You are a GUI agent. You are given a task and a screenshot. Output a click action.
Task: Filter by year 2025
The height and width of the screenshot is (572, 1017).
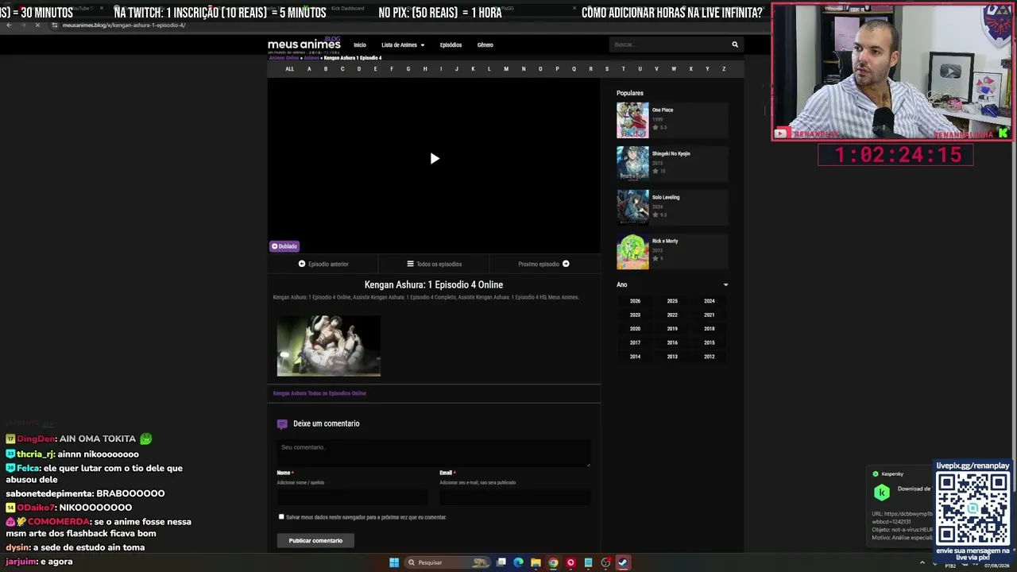click(x=672, y=301)
